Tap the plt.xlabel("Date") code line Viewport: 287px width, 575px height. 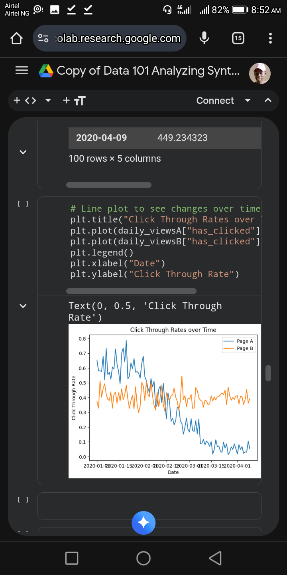[x=118, y=263]
